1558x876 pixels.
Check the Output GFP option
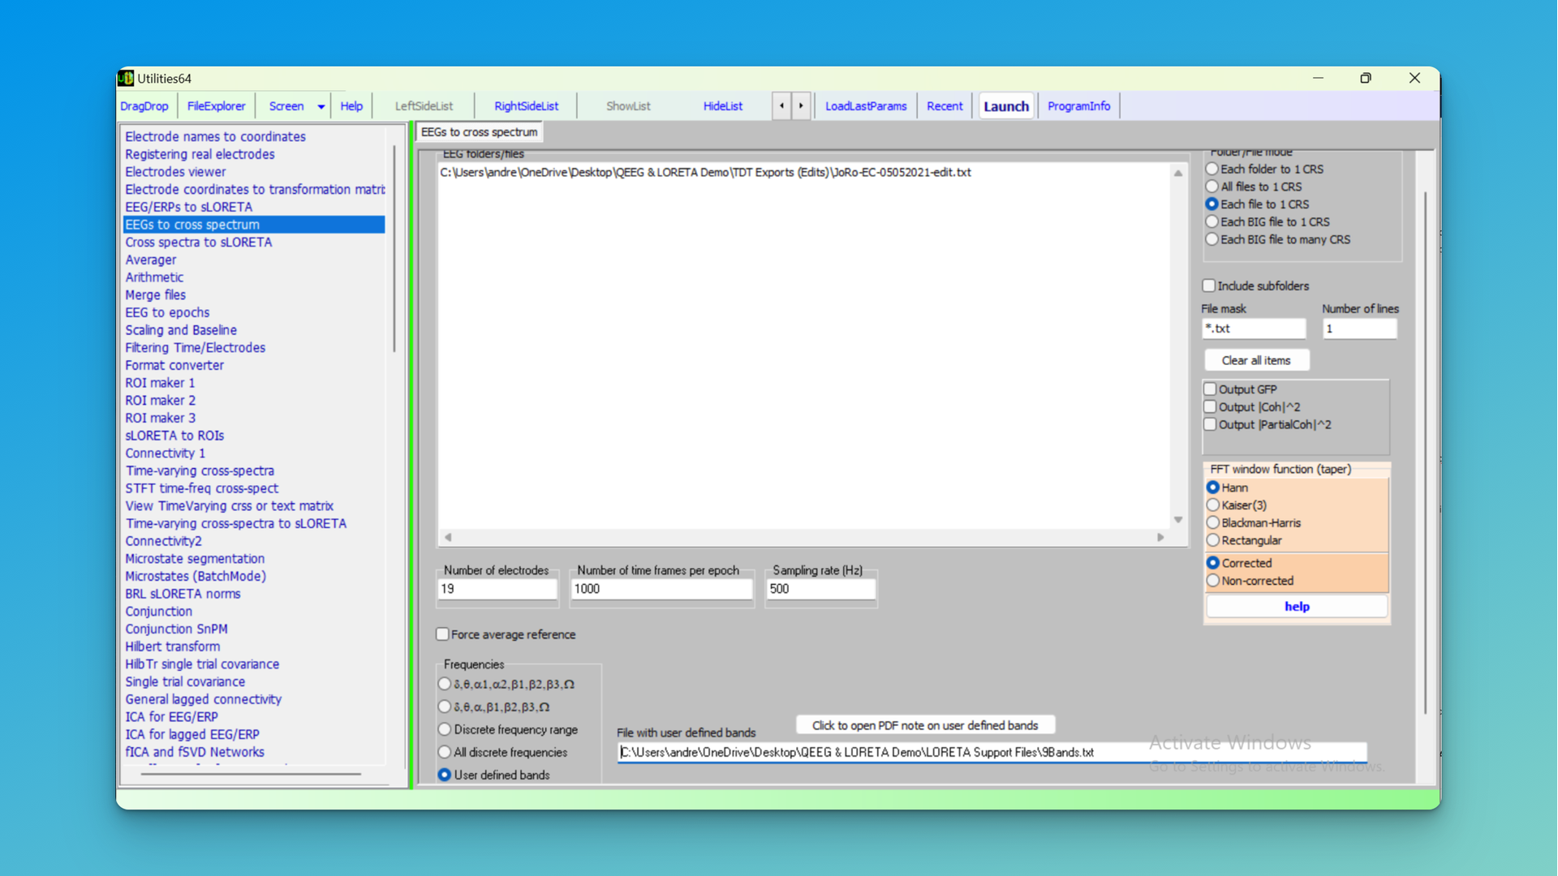click(1210, 389)
